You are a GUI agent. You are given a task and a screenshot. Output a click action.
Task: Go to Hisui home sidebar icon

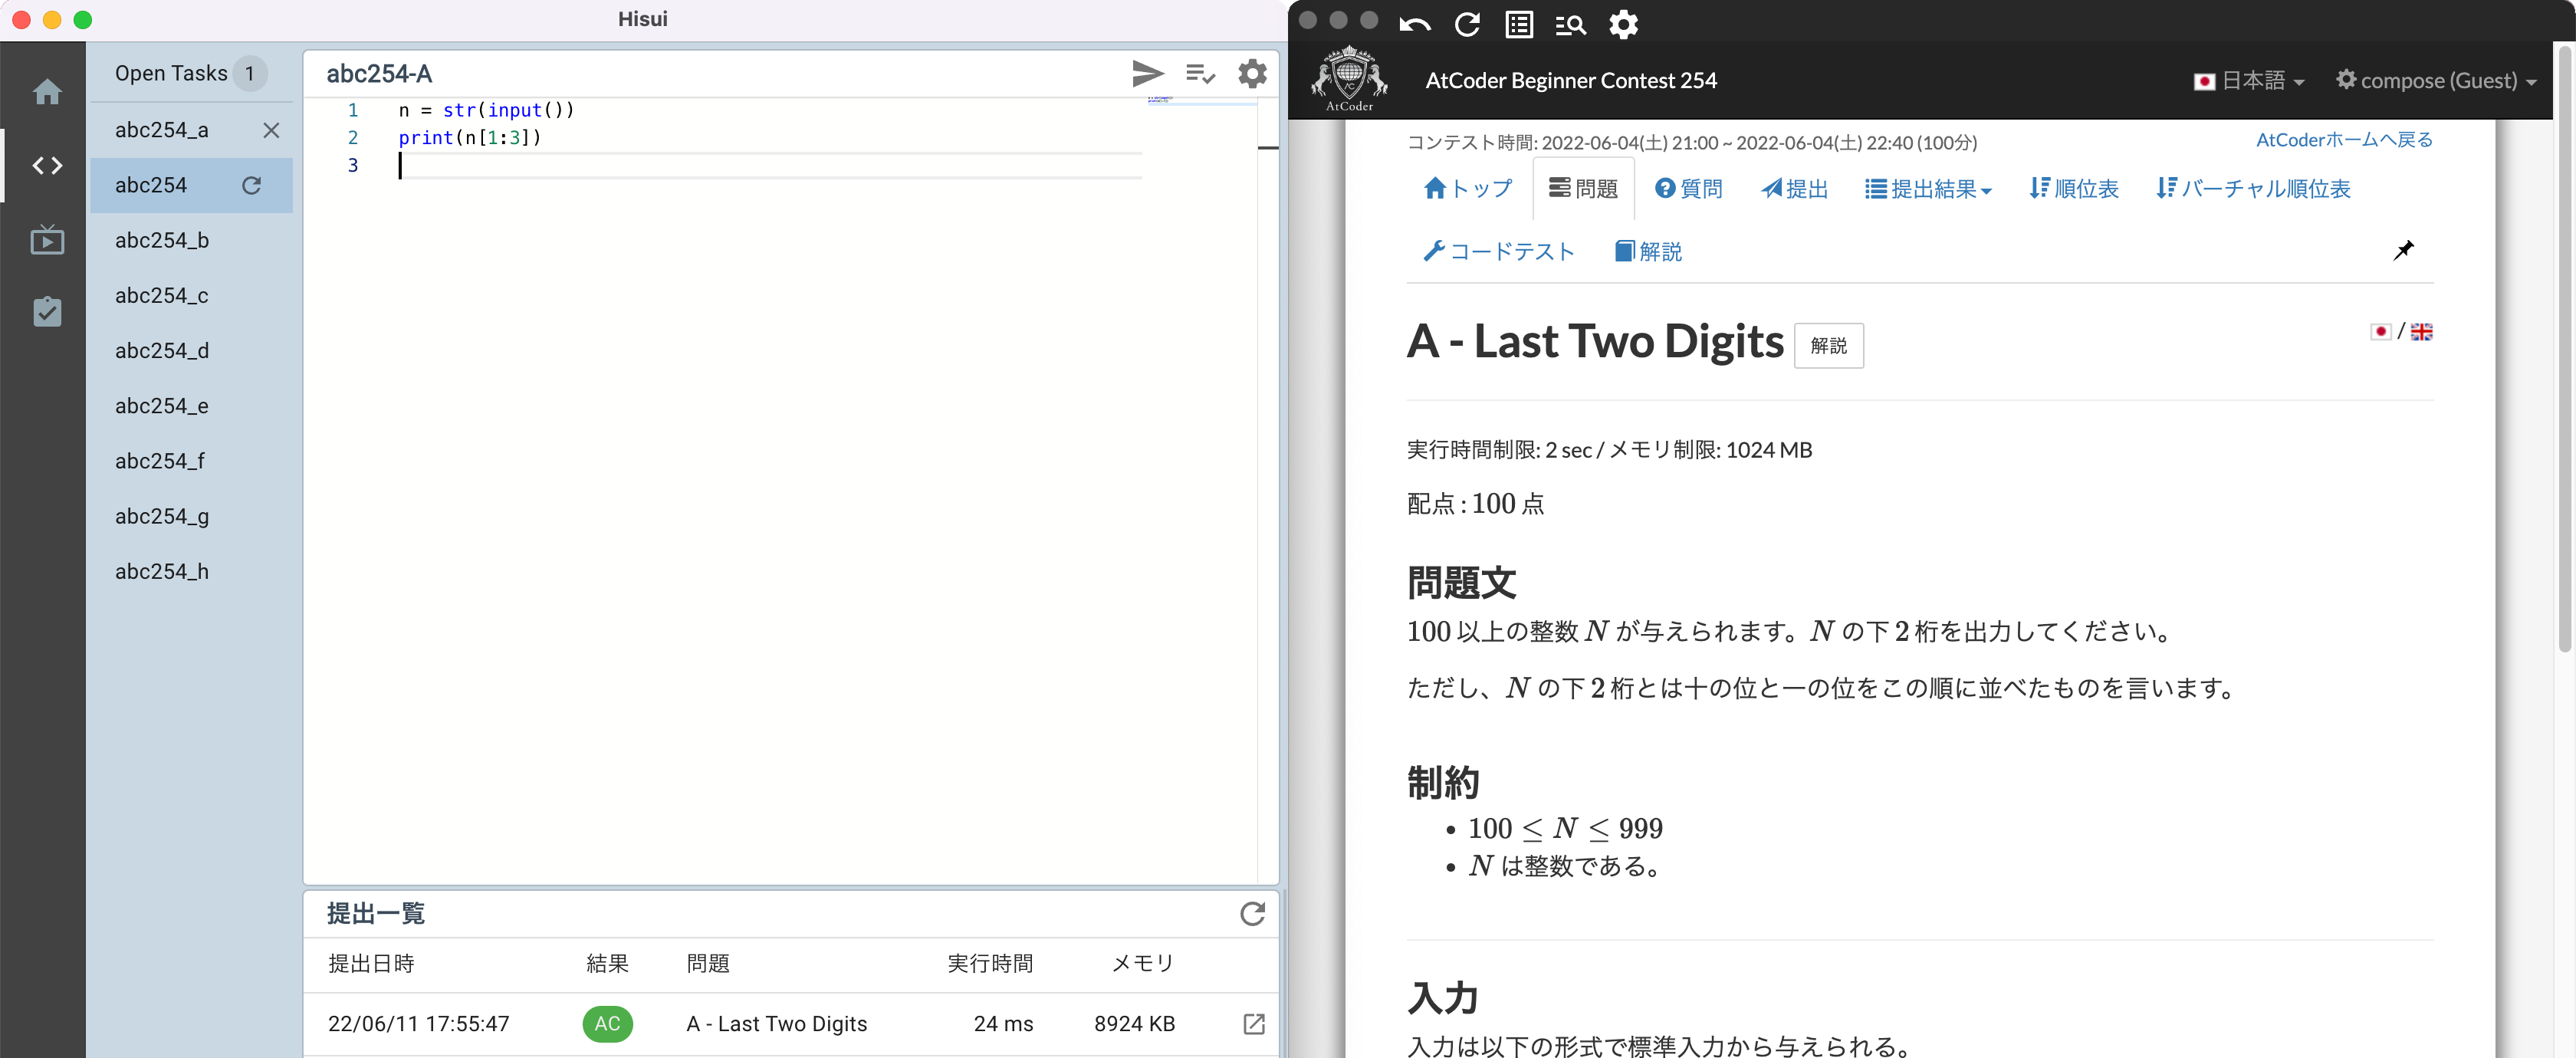coord(47,93)
